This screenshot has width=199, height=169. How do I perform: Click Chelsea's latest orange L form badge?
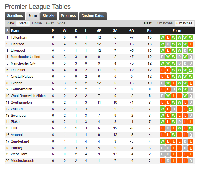pos(191,44)
